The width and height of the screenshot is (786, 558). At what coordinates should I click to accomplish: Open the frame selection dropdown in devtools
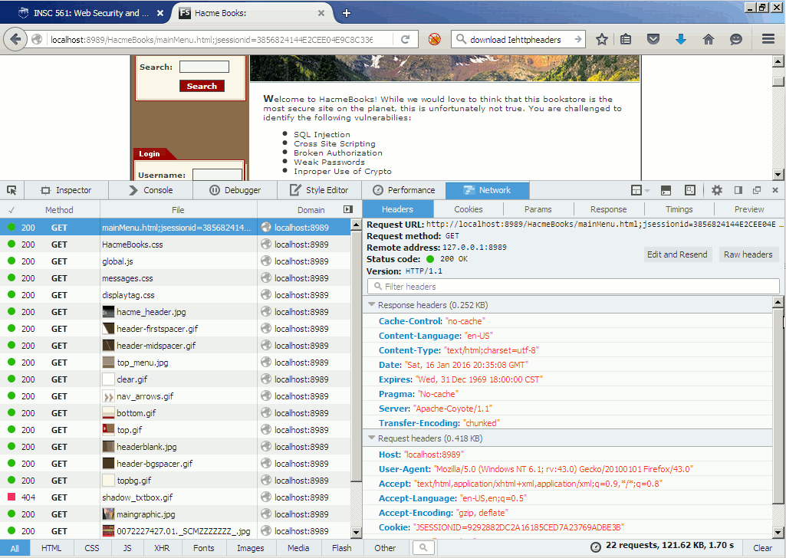pyautogui.click(x=640, y=190)
